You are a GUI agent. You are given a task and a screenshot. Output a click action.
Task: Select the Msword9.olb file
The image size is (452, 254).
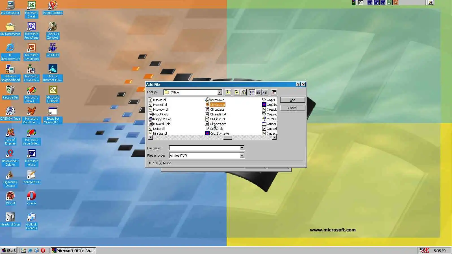coord(160,124)
